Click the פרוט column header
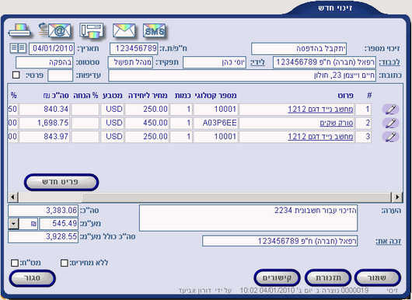This screenshot has height=300, width=412. pyautogui.click(x=345, y=96)
